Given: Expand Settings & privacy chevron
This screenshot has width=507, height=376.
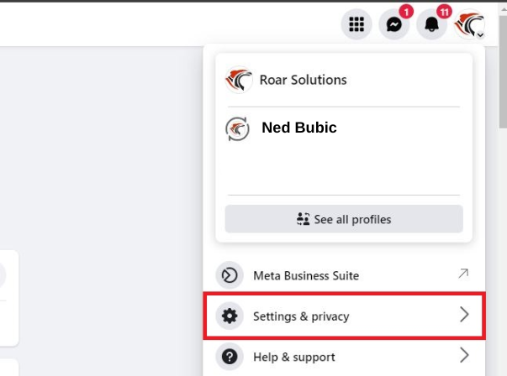Looking at the screenshot, I should tap(464, 315).
